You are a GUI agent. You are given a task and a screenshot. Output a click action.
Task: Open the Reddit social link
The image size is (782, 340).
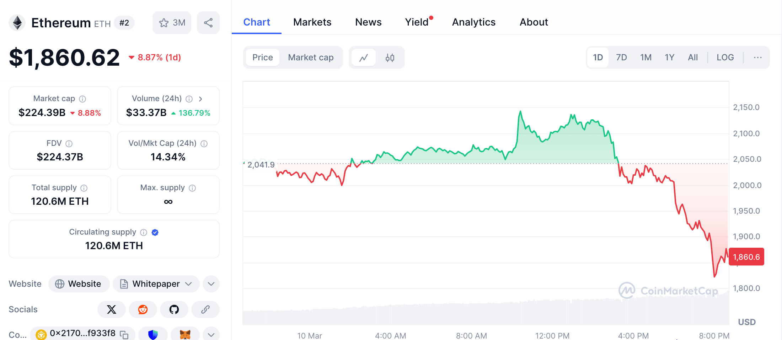click(143, 309)
